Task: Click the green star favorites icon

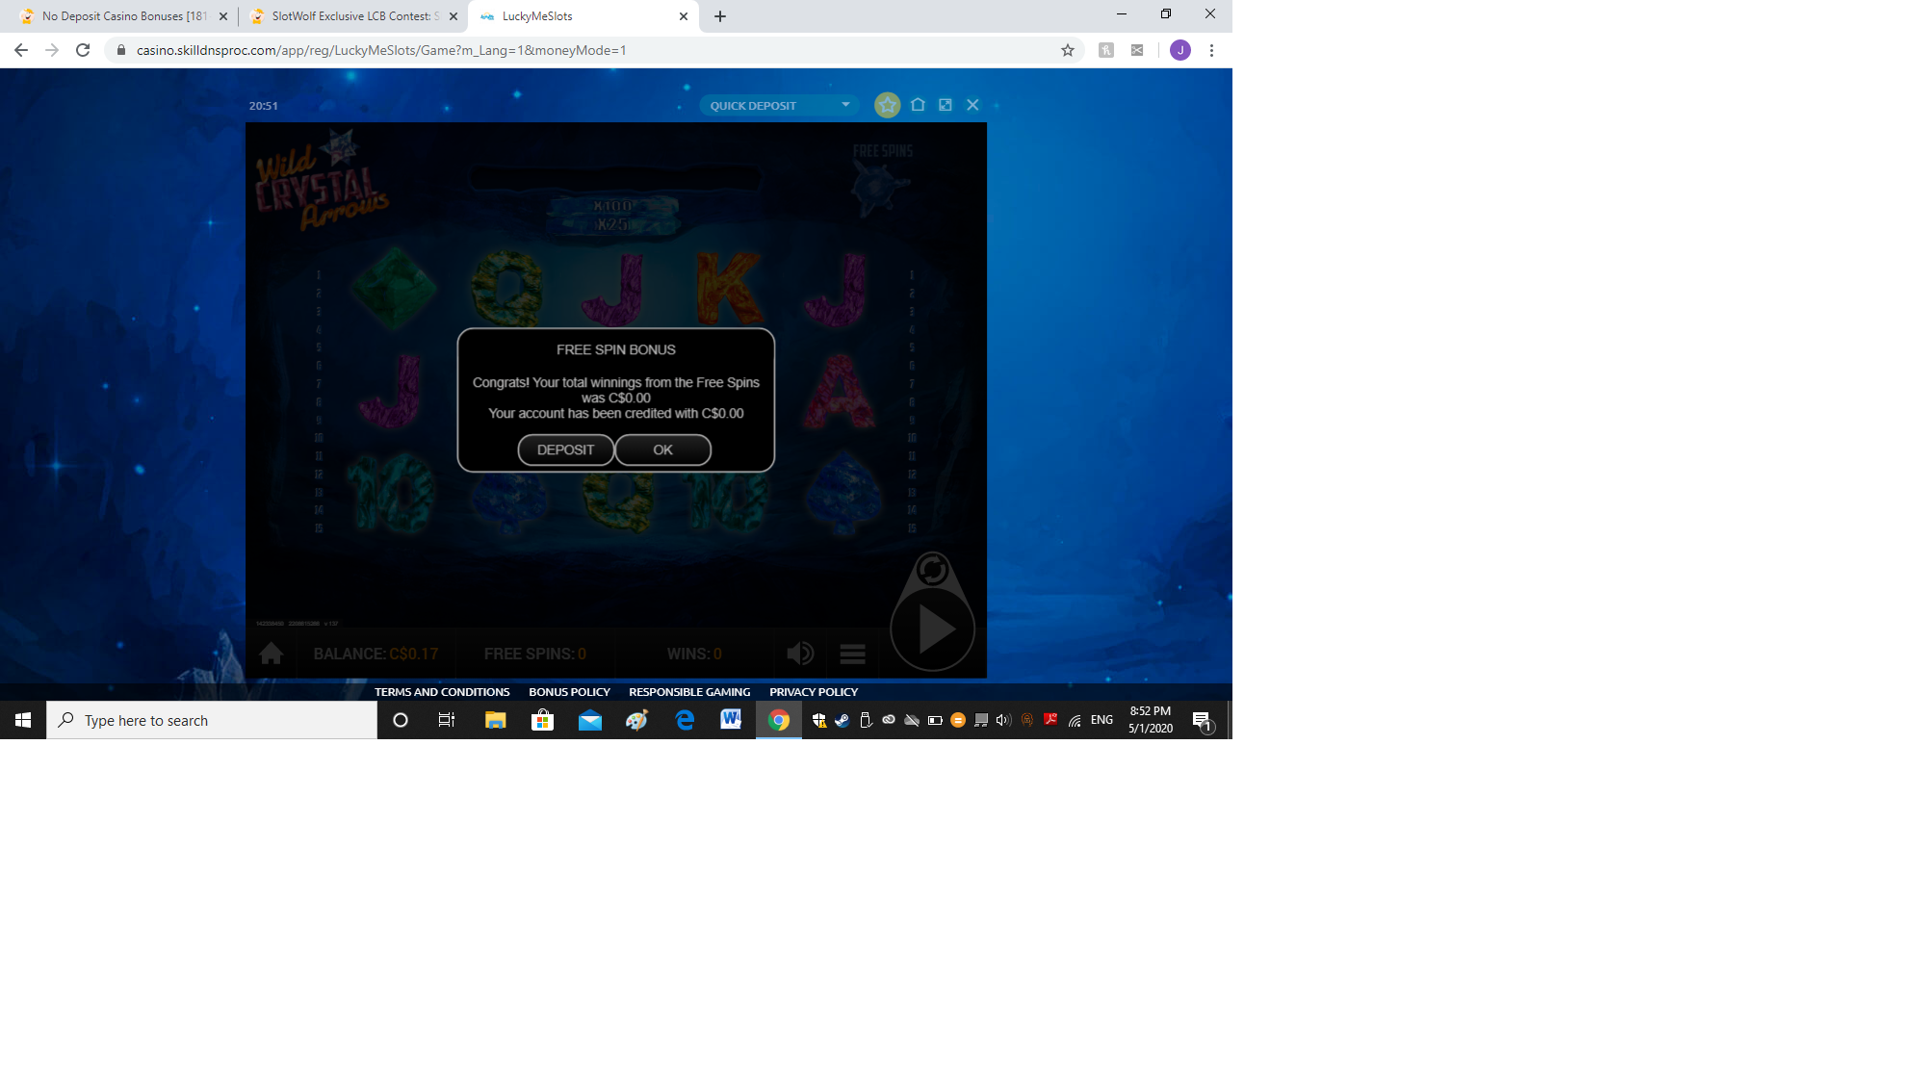Action: (x=887, y=105)
